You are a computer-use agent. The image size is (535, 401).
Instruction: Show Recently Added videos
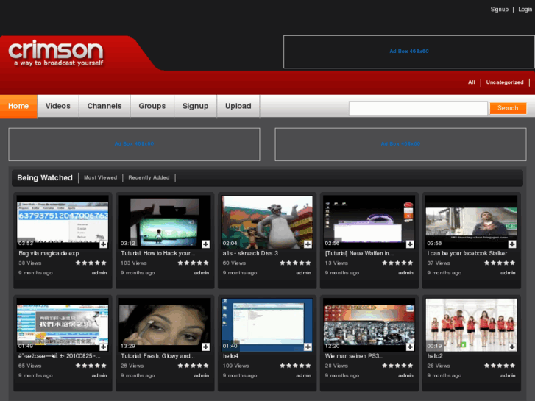tap(149, 178)
